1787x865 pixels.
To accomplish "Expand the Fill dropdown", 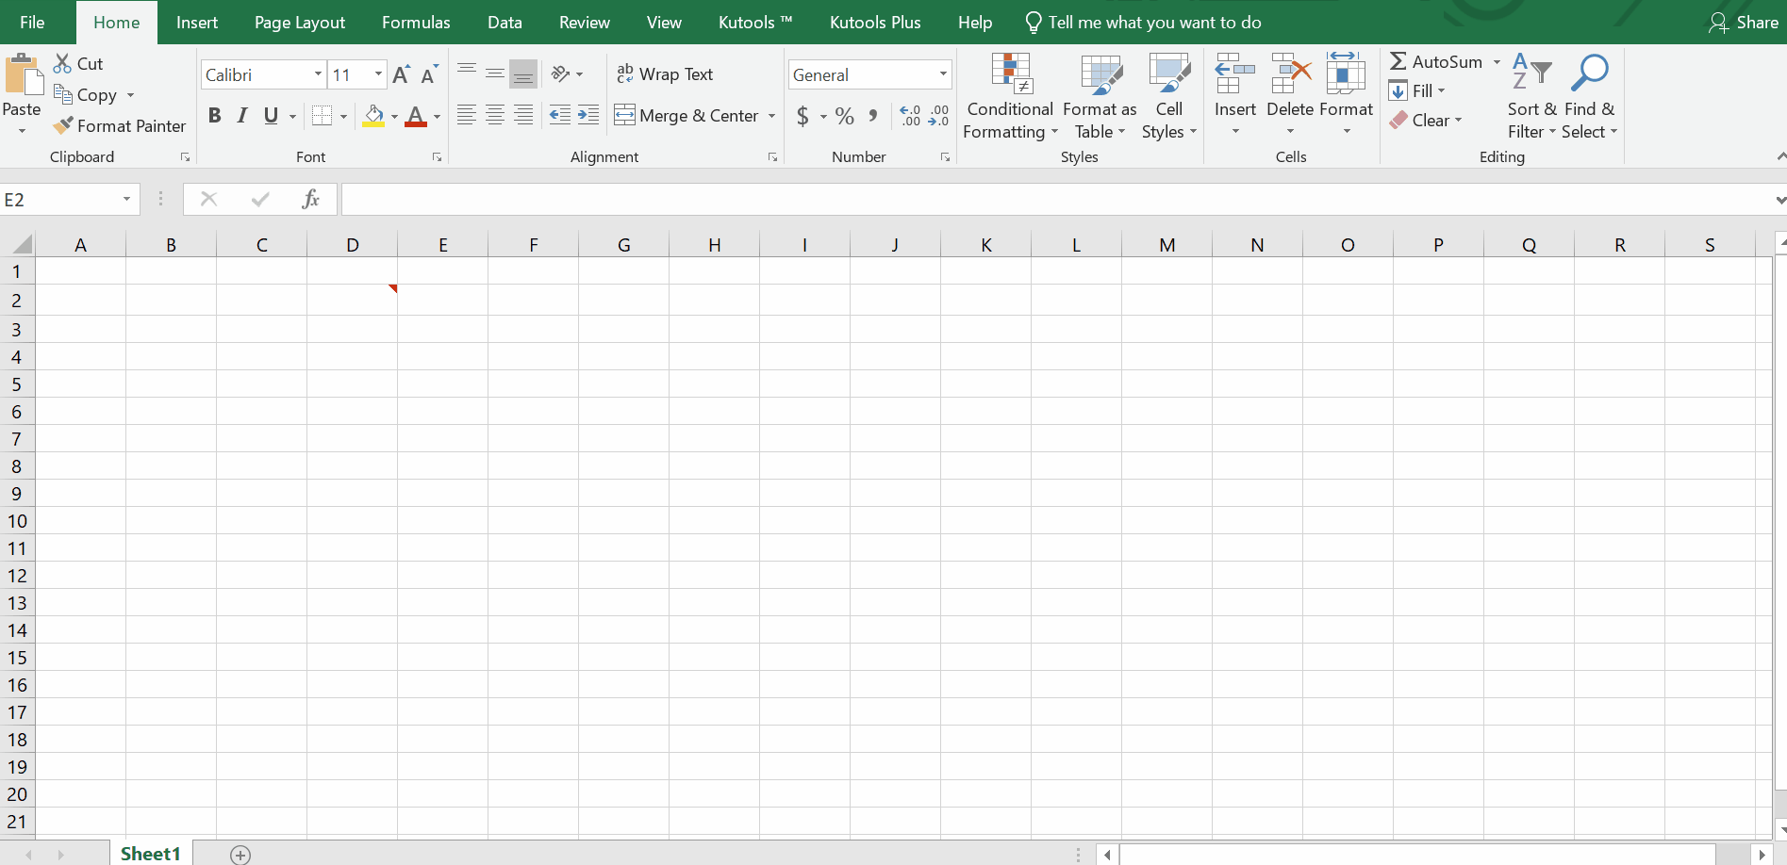I will coord(1441,91).
